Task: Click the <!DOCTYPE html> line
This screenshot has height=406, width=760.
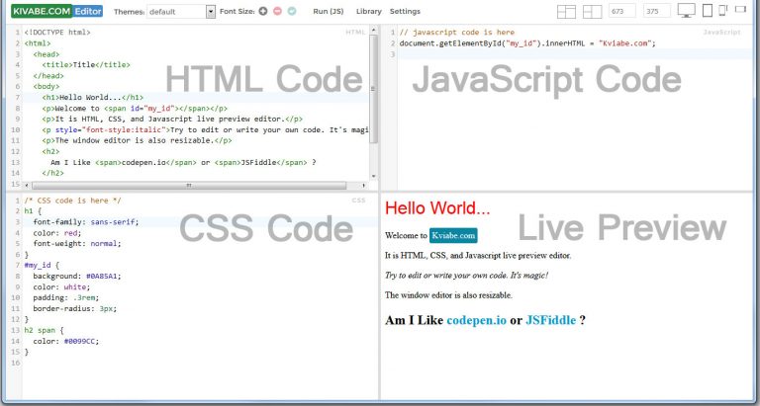Action: [x=57, y=33]
